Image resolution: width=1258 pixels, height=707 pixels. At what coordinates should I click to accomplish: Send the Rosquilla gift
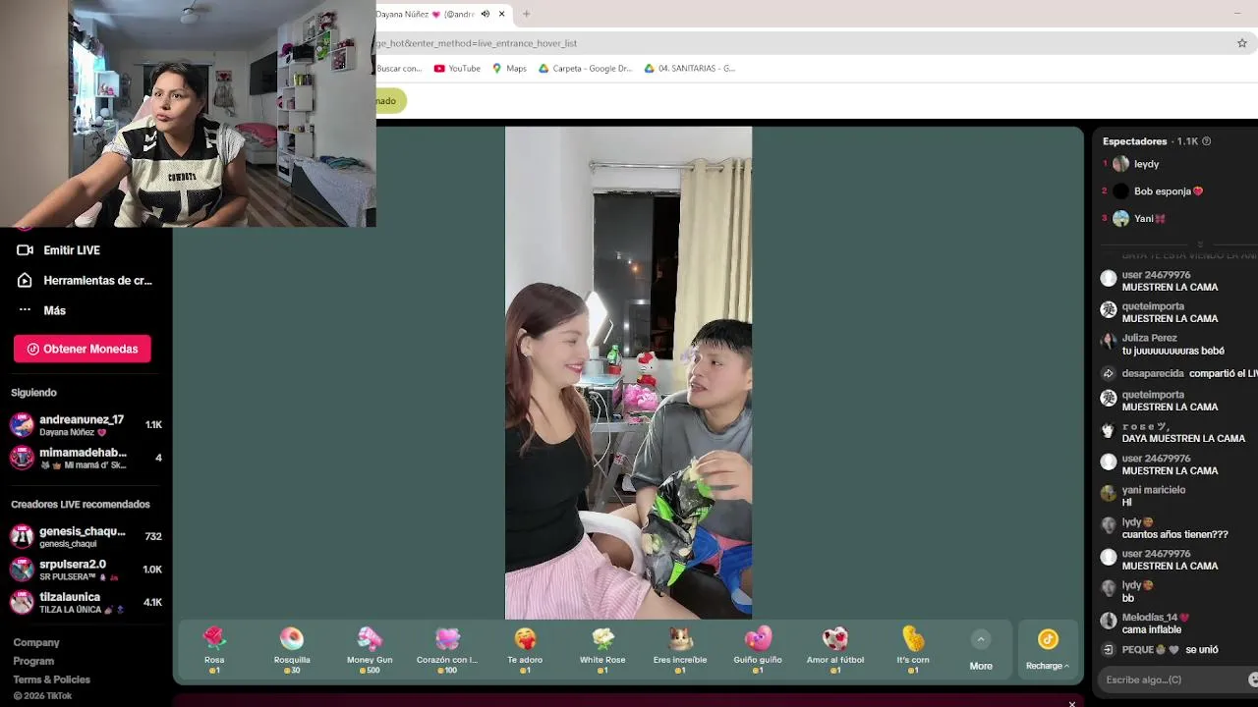(292, 650)
